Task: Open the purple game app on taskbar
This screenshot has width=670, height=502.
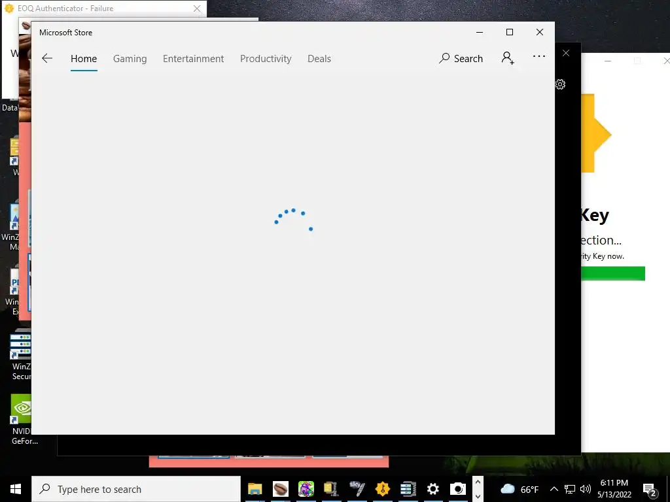Action: click(x=306, y=489)
